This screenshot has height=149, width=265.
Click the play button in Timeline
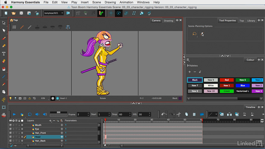(14, 114)
